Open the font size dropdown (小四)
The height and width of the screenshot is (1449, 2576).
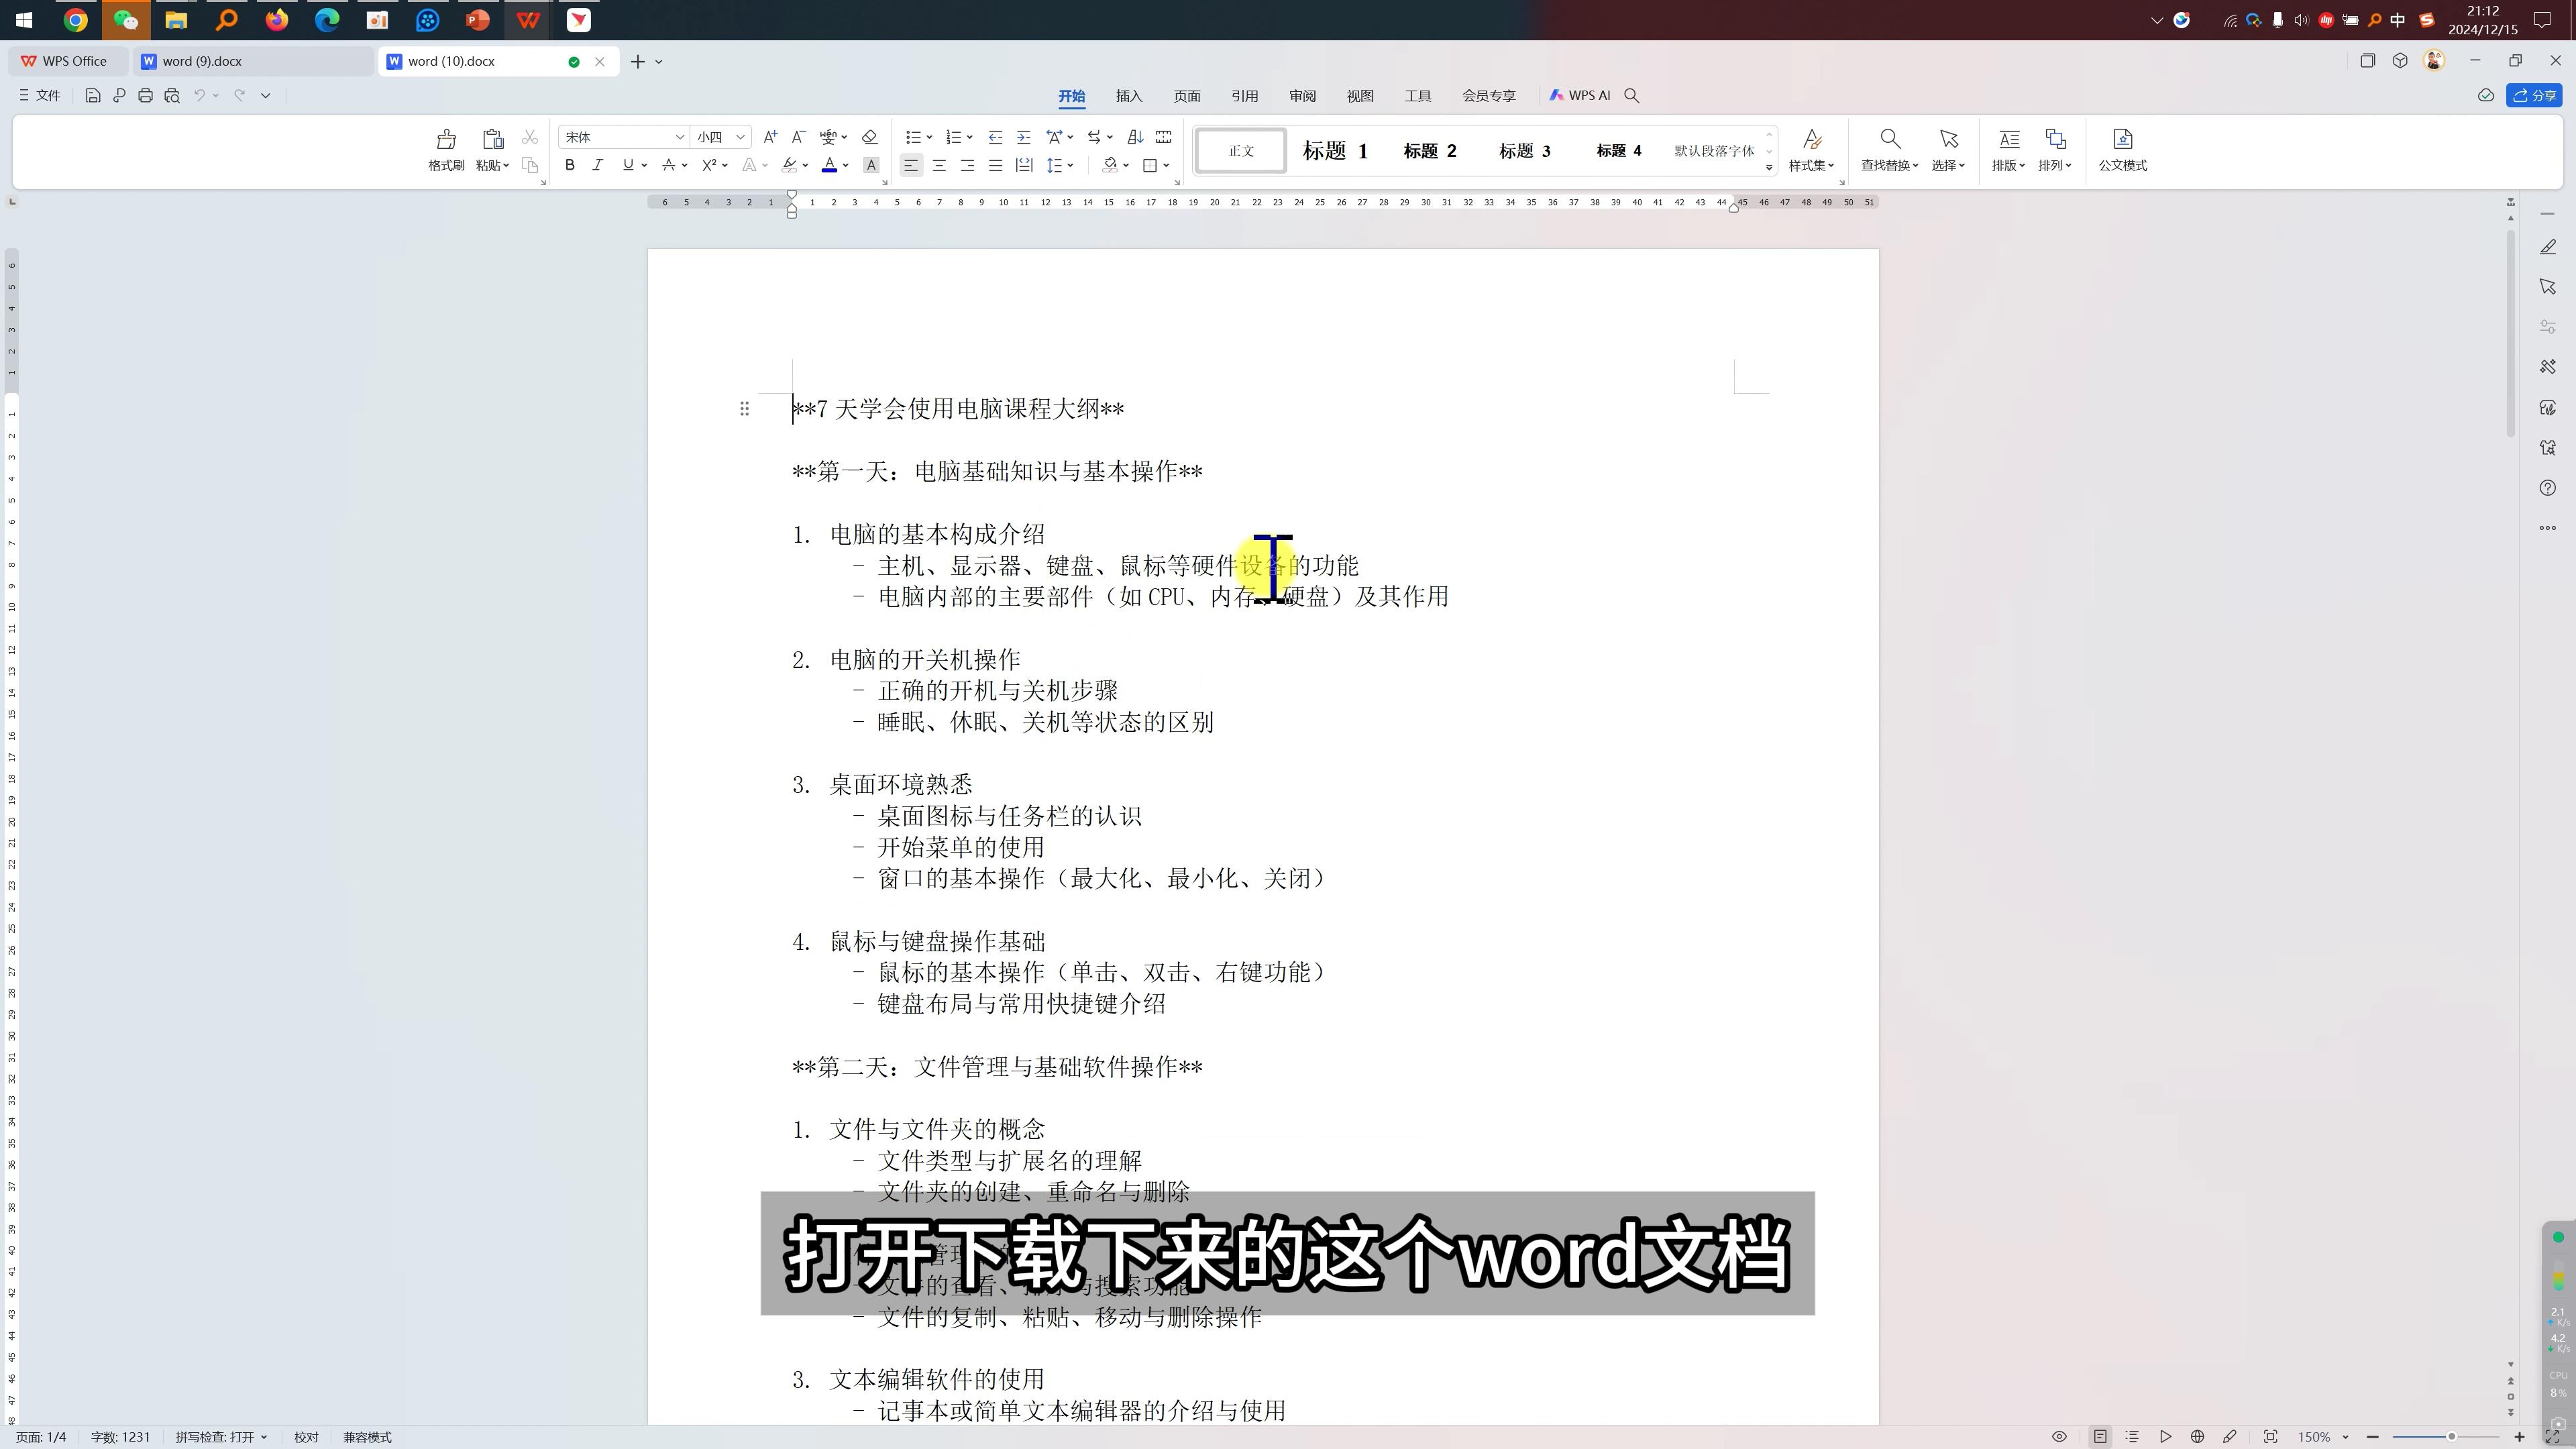coord(740,137)
